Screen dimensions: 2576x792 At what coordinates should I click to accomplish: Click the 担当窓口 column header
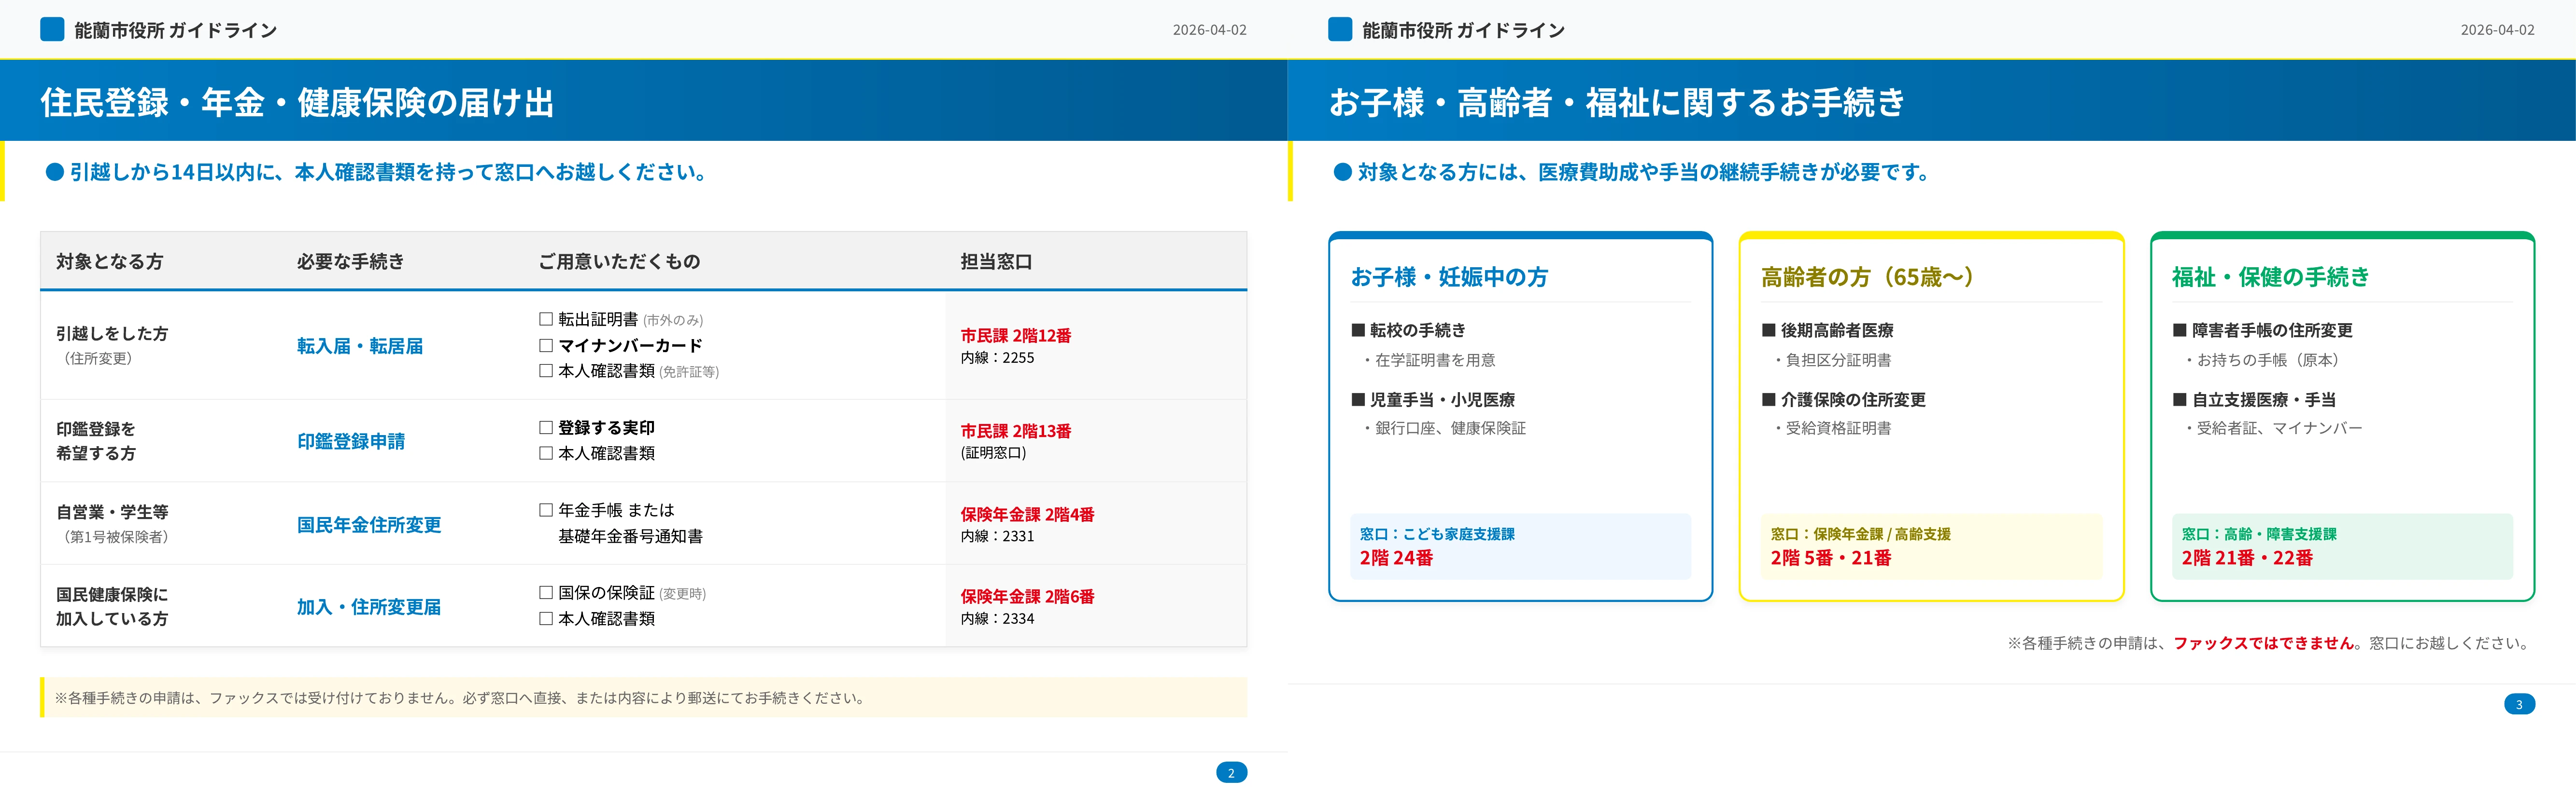click(x=996, y=262)
